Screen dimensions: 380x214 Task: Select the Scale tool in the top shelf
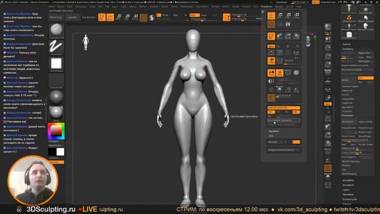pyautogui.click(x=127, y=17)
